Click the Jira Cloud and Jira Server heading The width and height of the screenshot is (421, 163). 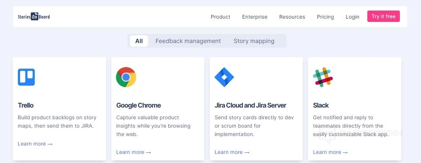[x=250, y=105]
